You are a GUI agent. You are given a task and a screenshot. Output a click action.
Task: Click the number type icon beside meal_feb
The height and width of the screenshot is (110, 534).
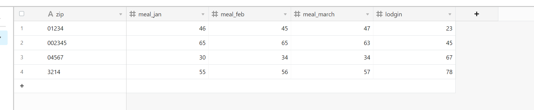pyautogui.click(x=215, y=14)
